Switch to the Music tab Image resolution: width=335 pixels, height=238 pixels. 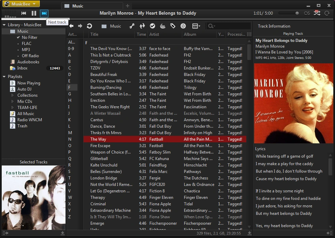click(78, 6)
